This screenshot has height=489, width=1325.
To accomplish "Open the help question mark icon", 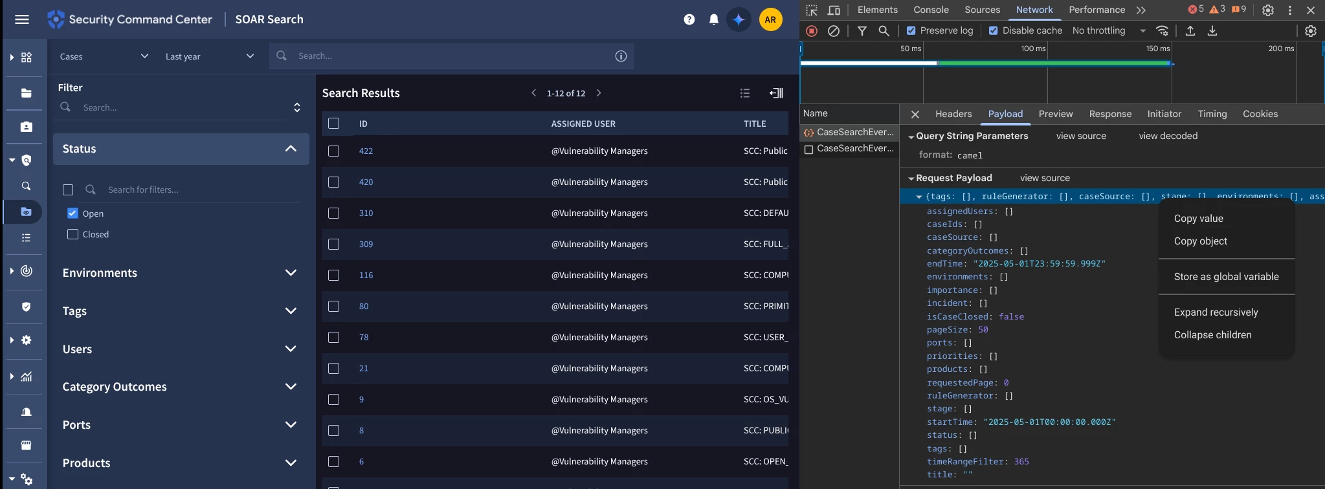I will coord(689,19).
